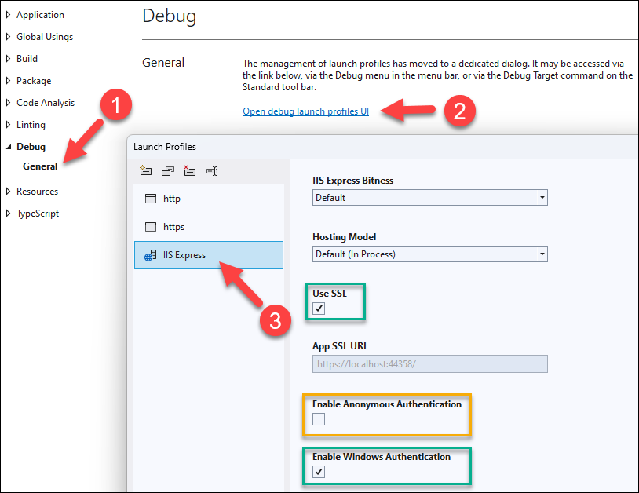Expand the TypeScript section
The height and width of the screenshot is (493, 639).
tap(9, 214)
